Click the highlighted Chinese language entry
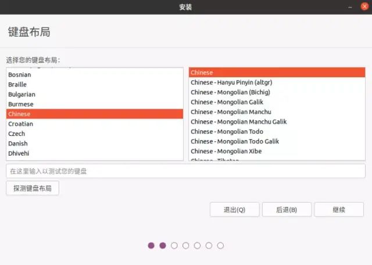 [19, 114]
